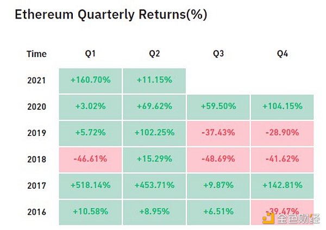This screenshot has width=326, height=230.
Task: Select the -46.61% cell
Action: (90, 159)
